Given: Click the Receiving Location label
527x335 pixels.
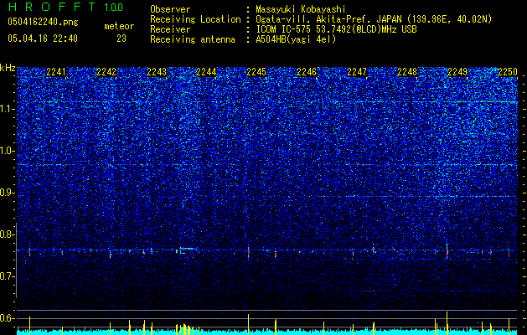Looking at the screenshot, I should [x=195, y=19].
